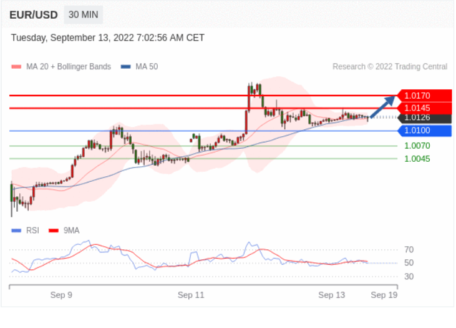
Task: Click the RSI 70 axis label
Action: click(409, 250)
